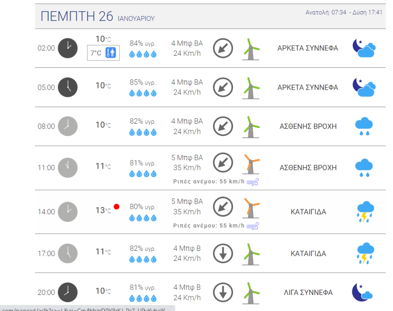Click the thunderstorm icon at 14:00
The width and height of the screenshot is (393, 311).
point(365,212)
